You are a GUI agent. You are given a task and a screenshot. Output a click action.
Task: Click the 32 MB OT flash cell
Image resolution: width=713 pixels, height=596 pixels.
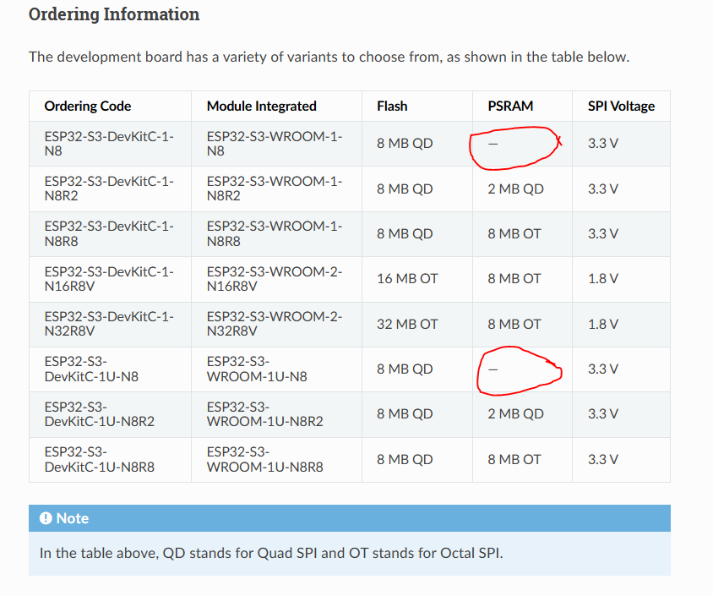click(407, 324)
